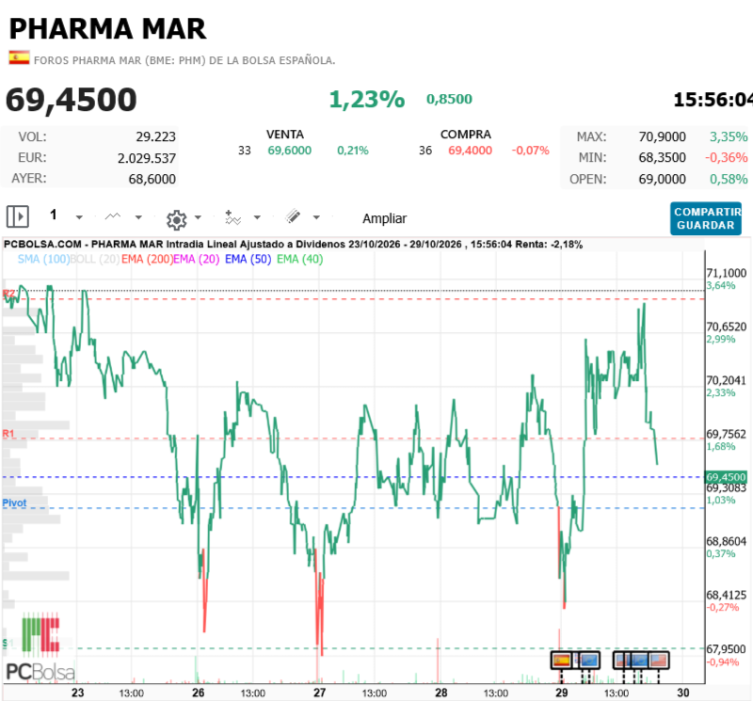This screenshot has height=701, width=753.
Task: Toggle the side panel icon in chart toolbar
Action: coord(18,216)
